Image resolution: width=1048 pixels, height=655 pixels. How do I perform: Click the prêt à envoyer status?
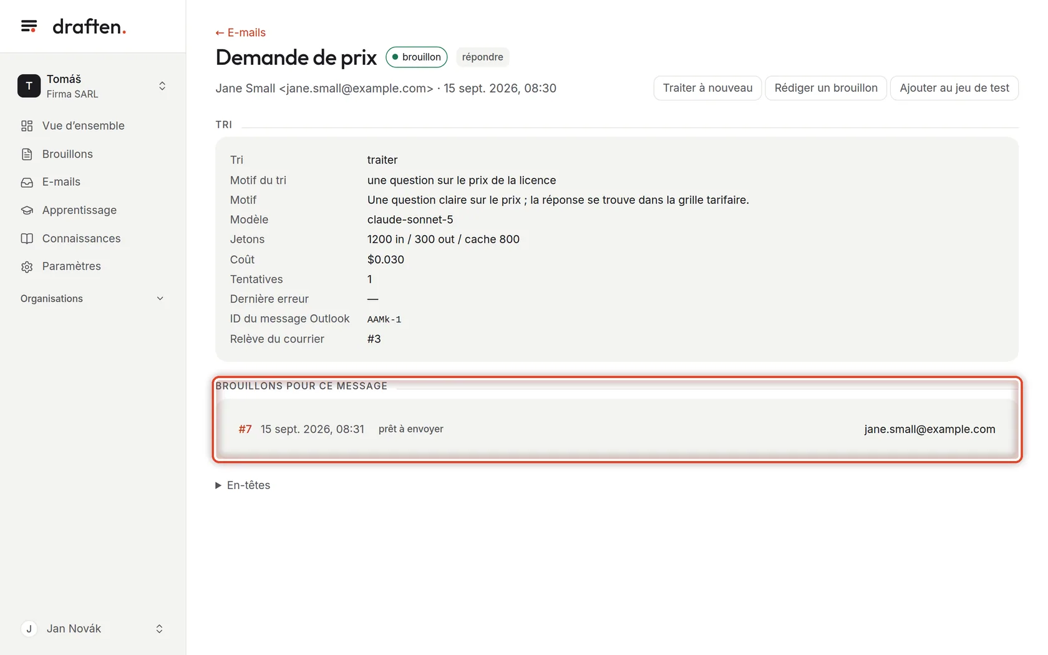[x=411, y=429]
